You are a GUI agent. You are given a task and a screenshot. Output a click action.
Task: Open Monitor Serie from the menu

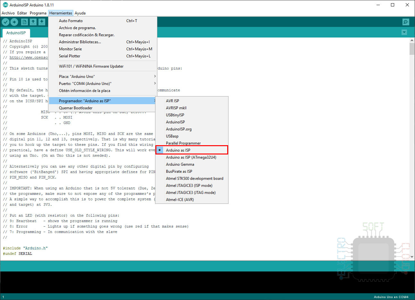pos(103,49)
